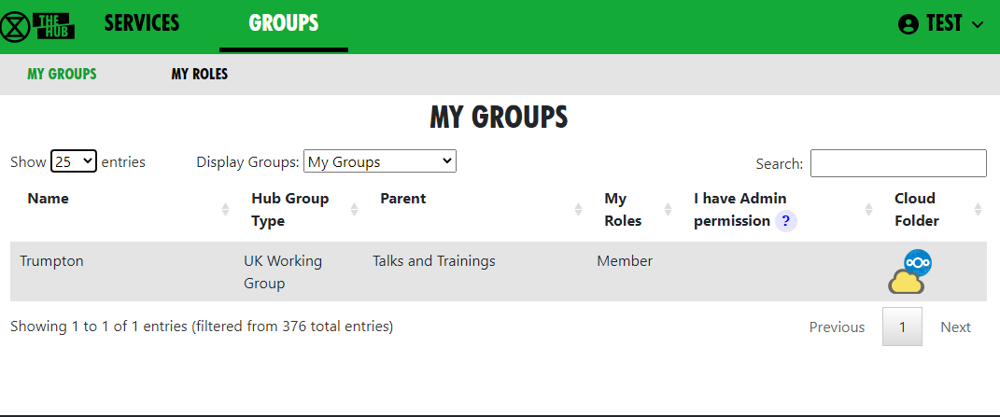Sort by Hub Group Type column arrows

pyautogui.click(x=354, y=209)
